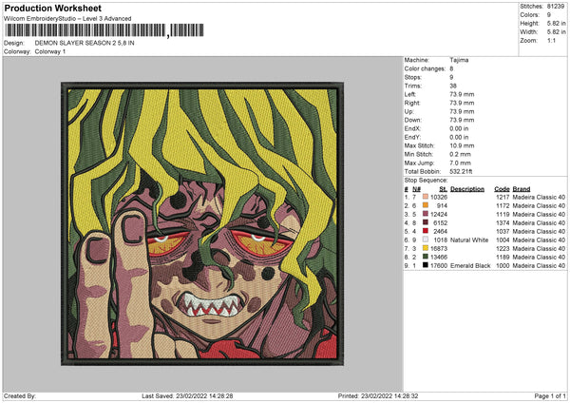
Task: Click 'Madeira Classic 40' in the code 1000 row
Action: [x=539, y=265]
